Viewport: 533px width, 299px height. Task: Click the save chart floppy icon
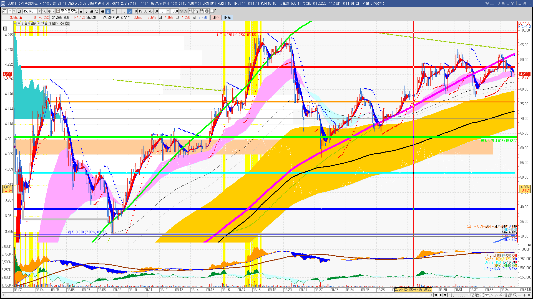(x=202, y=11)
